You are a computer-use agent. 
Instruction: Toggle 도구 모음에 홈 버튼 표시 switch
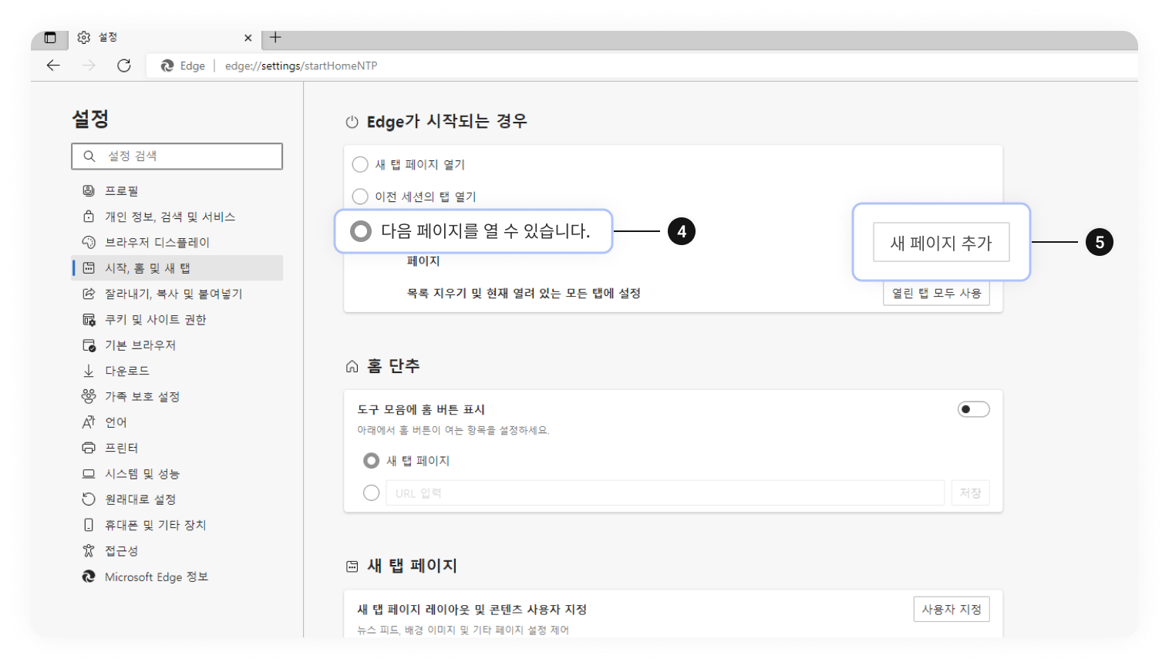click(974, 409)
